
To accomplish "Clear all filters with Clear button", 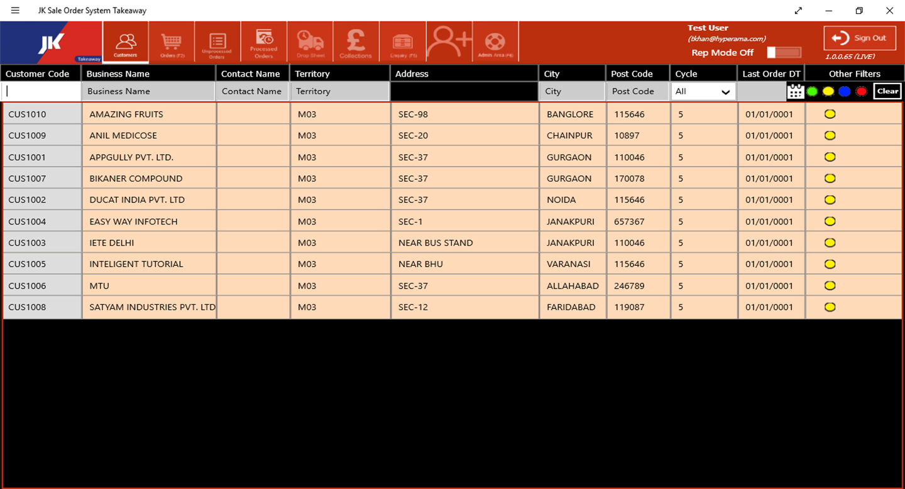I will point(887,91).
